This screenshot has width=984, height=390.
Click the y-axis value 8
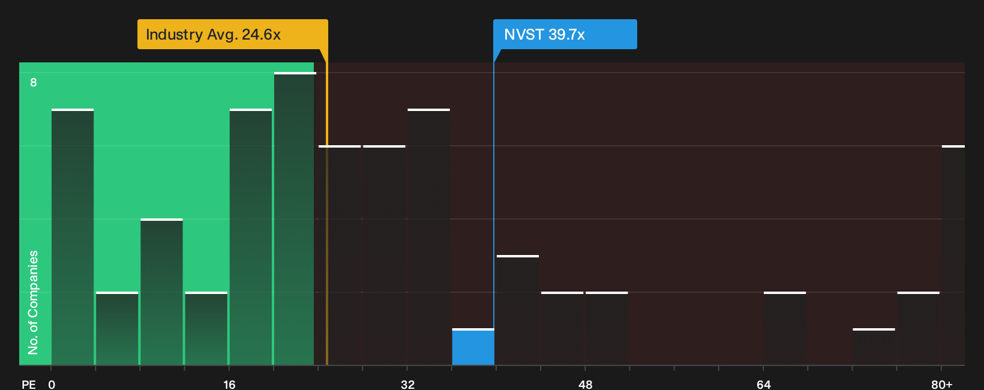click(34, 82)
